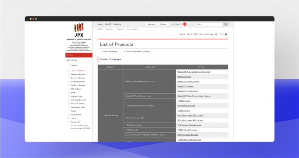Open Rubber in the sidebar
Image resolution: width=299 pixels, height=158 pixels.
click(x=73, y=111)
